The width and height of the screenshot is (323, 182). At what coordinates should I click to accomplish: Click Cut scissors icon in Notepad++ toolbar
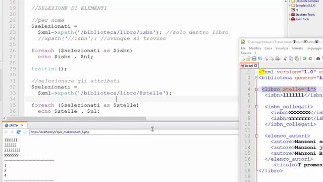[285, 59]
